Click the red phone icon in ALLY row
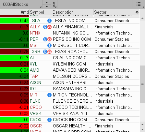The image size is (145, 132). (49, 27)
